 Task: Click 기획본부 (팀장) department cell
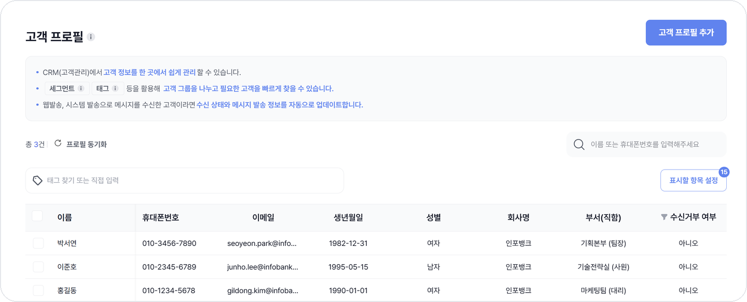603,243
